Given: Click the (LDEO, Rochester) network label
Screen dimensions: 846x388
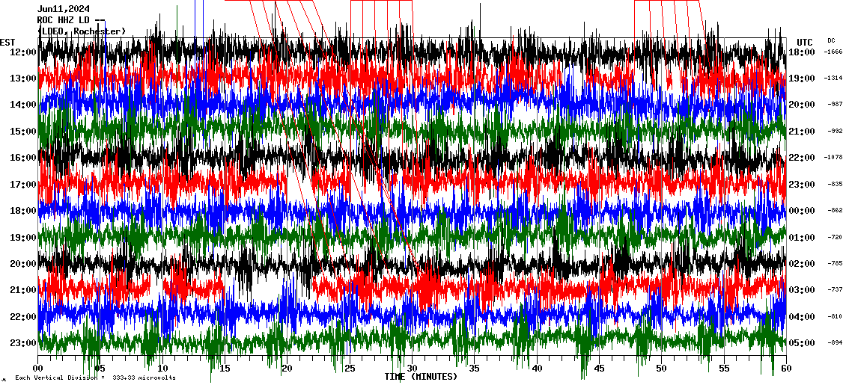Looking at the screenshot, I should point(81,31).
